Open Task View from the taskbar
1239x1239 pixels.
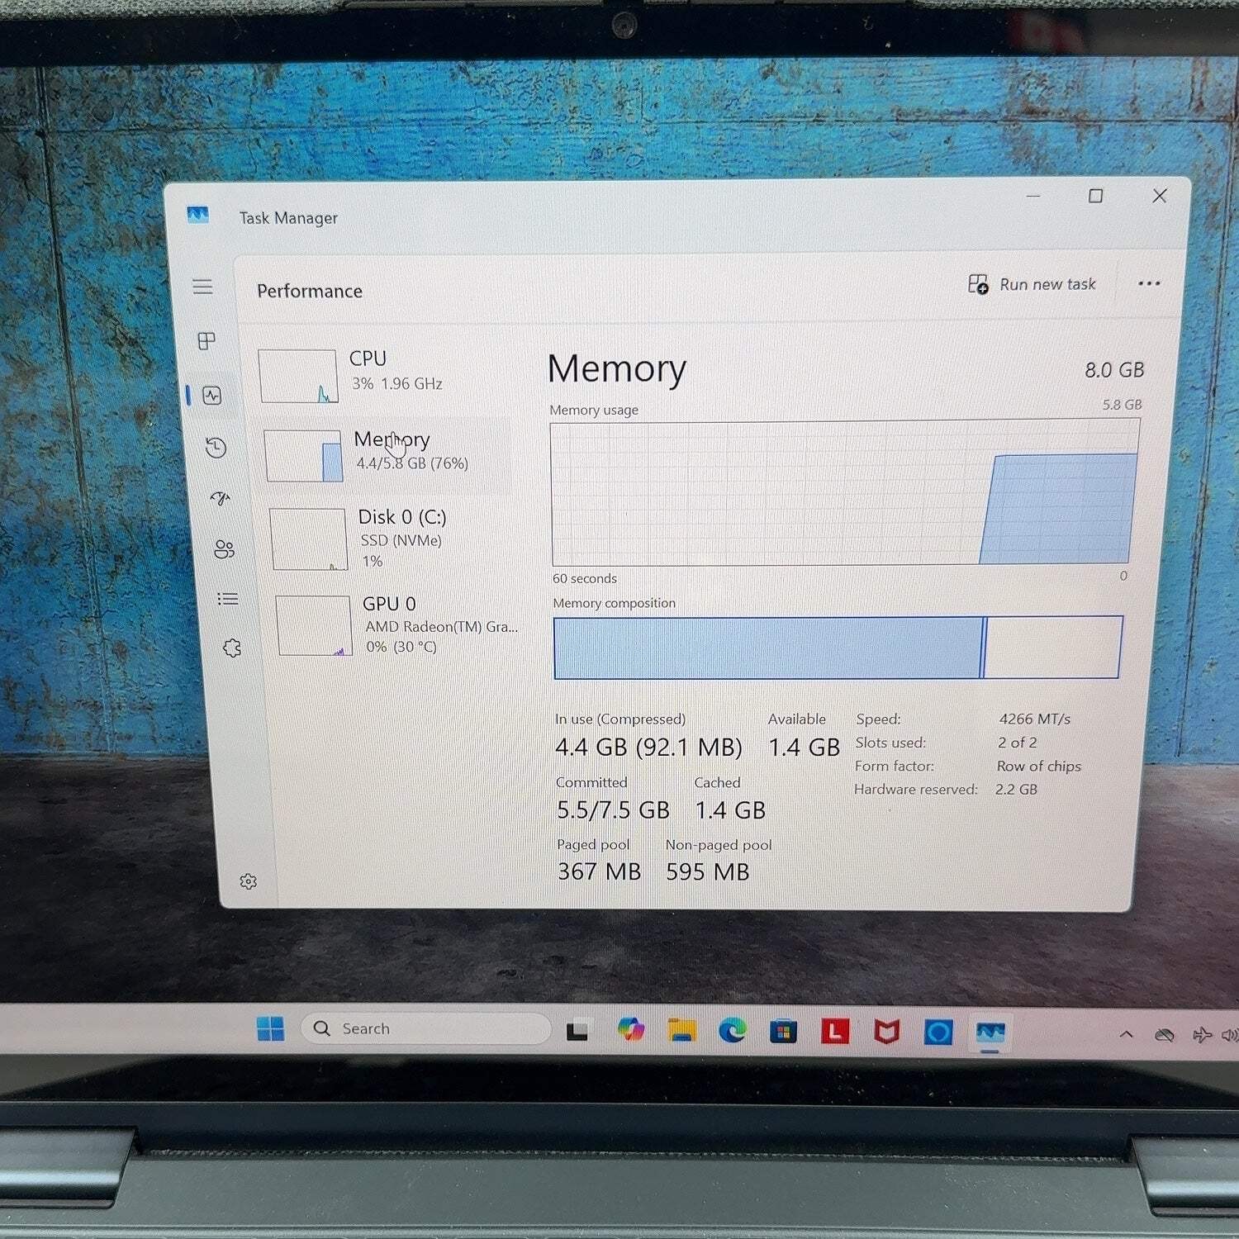click(577, 1031)
